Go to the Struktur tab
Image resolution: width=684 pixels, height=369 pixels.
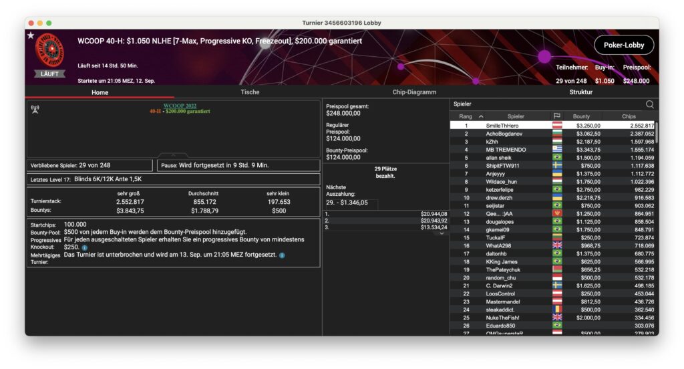pos(580,92)
